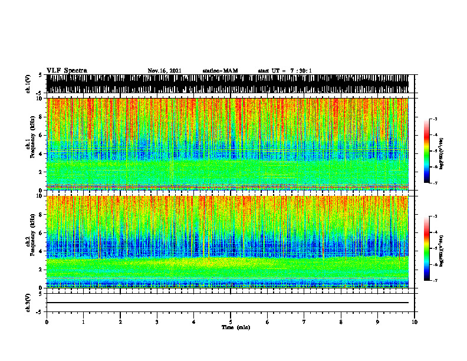
Task: Click the "VLF Spectra" title text
Action: (x=67, y=71)
